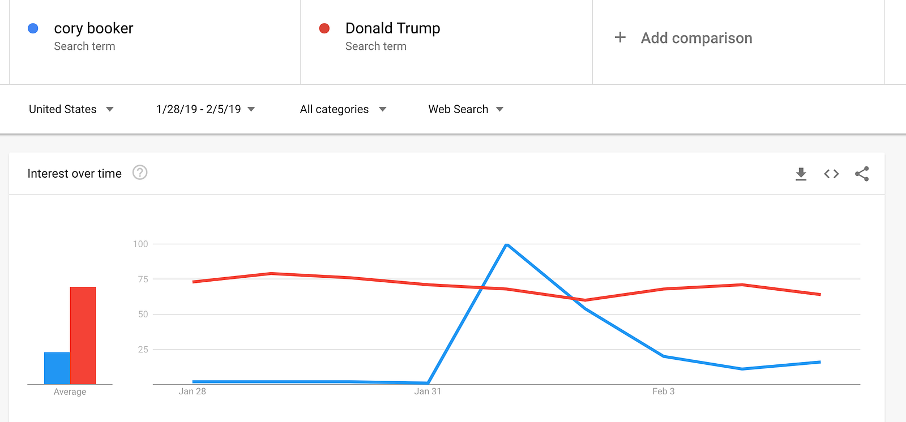Viewport: 906px width, 422px height.
Task: Click the blue Average bar
Action: coord(57,368)
